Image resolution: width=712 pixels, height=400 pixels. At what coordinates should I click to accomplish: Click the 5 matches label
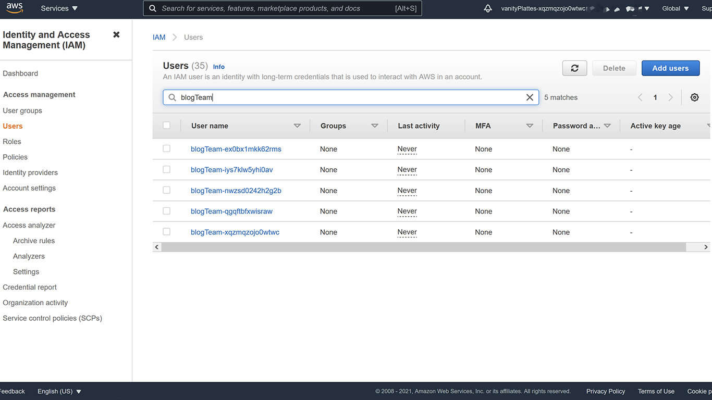click(561, 97)
